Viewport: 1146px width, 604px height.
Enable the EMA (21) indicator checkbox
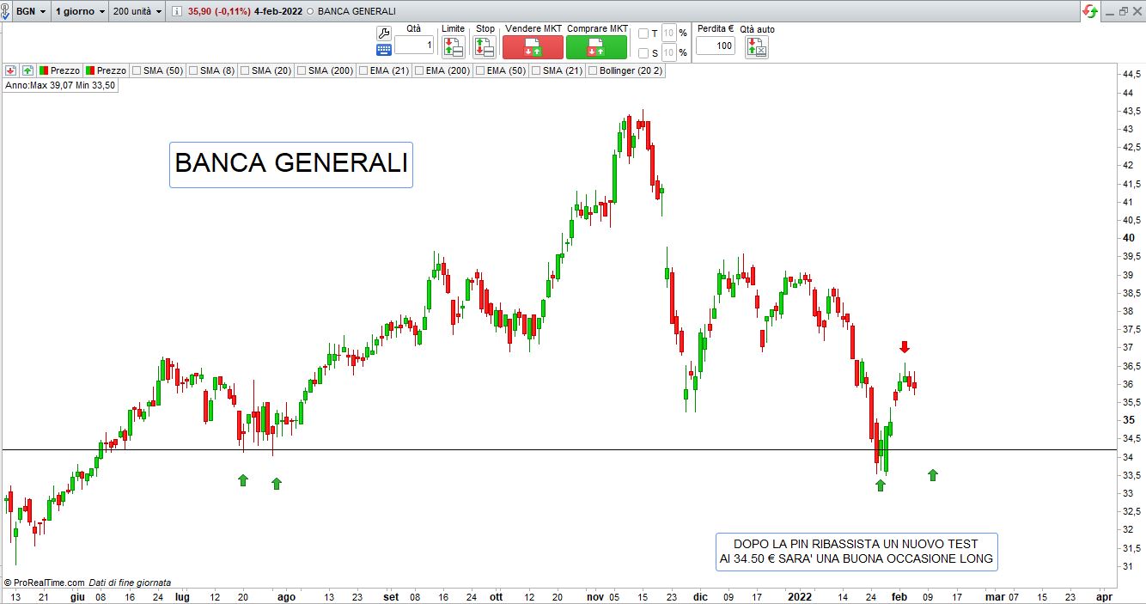tap(363, 70)
